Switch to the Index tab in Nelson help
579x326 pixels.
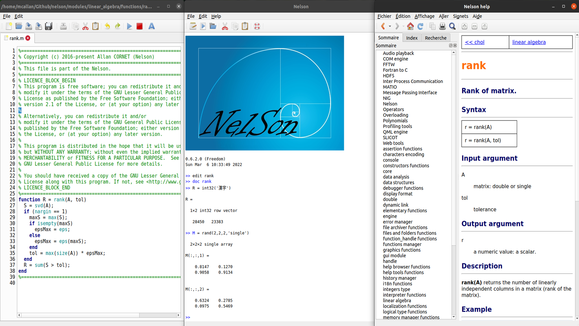tap(412, 38)
